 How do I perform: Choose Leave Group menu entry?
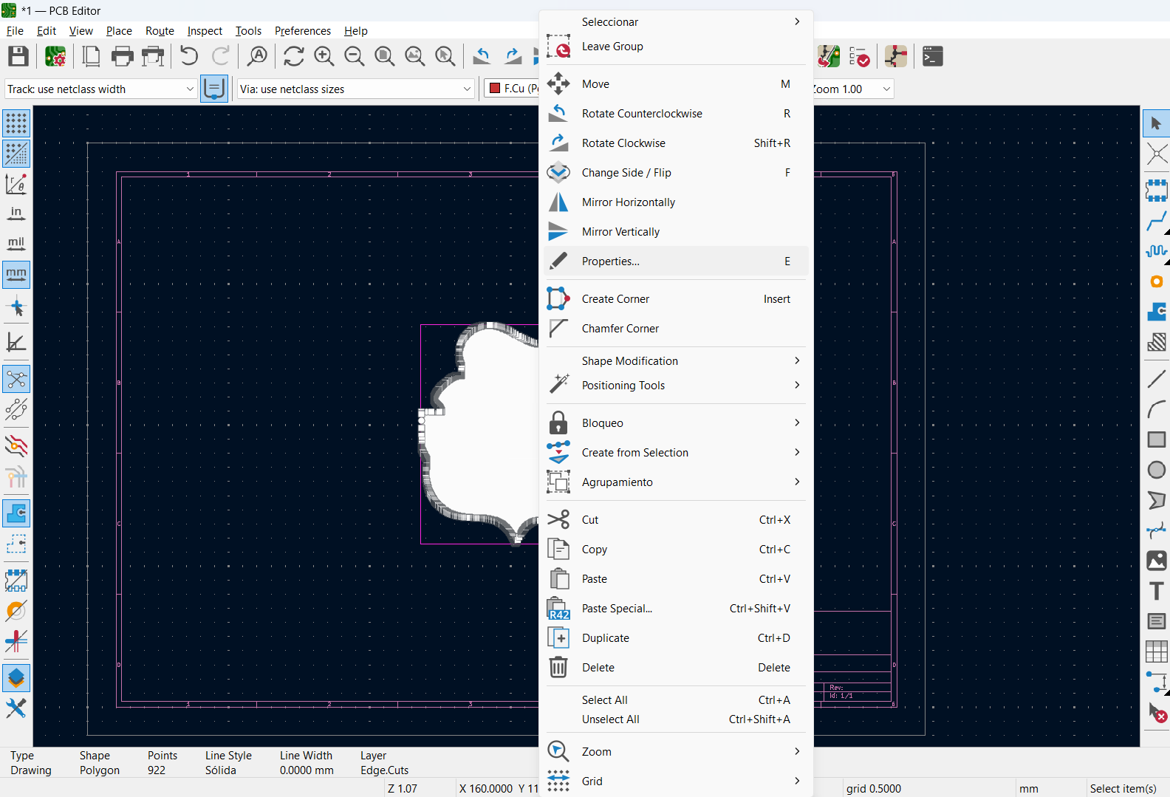pos(676,47)
